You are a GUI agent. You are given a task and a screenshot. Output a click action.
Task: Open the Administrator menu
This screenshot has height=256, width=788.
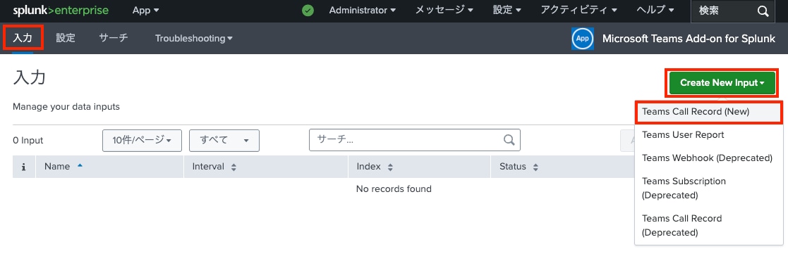pos(363,11)
